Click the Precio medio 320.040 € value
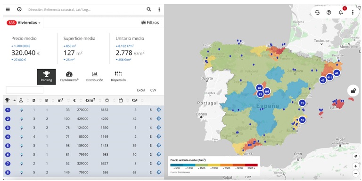The height and width of the screenshot is (181, 362). (25, 53)
